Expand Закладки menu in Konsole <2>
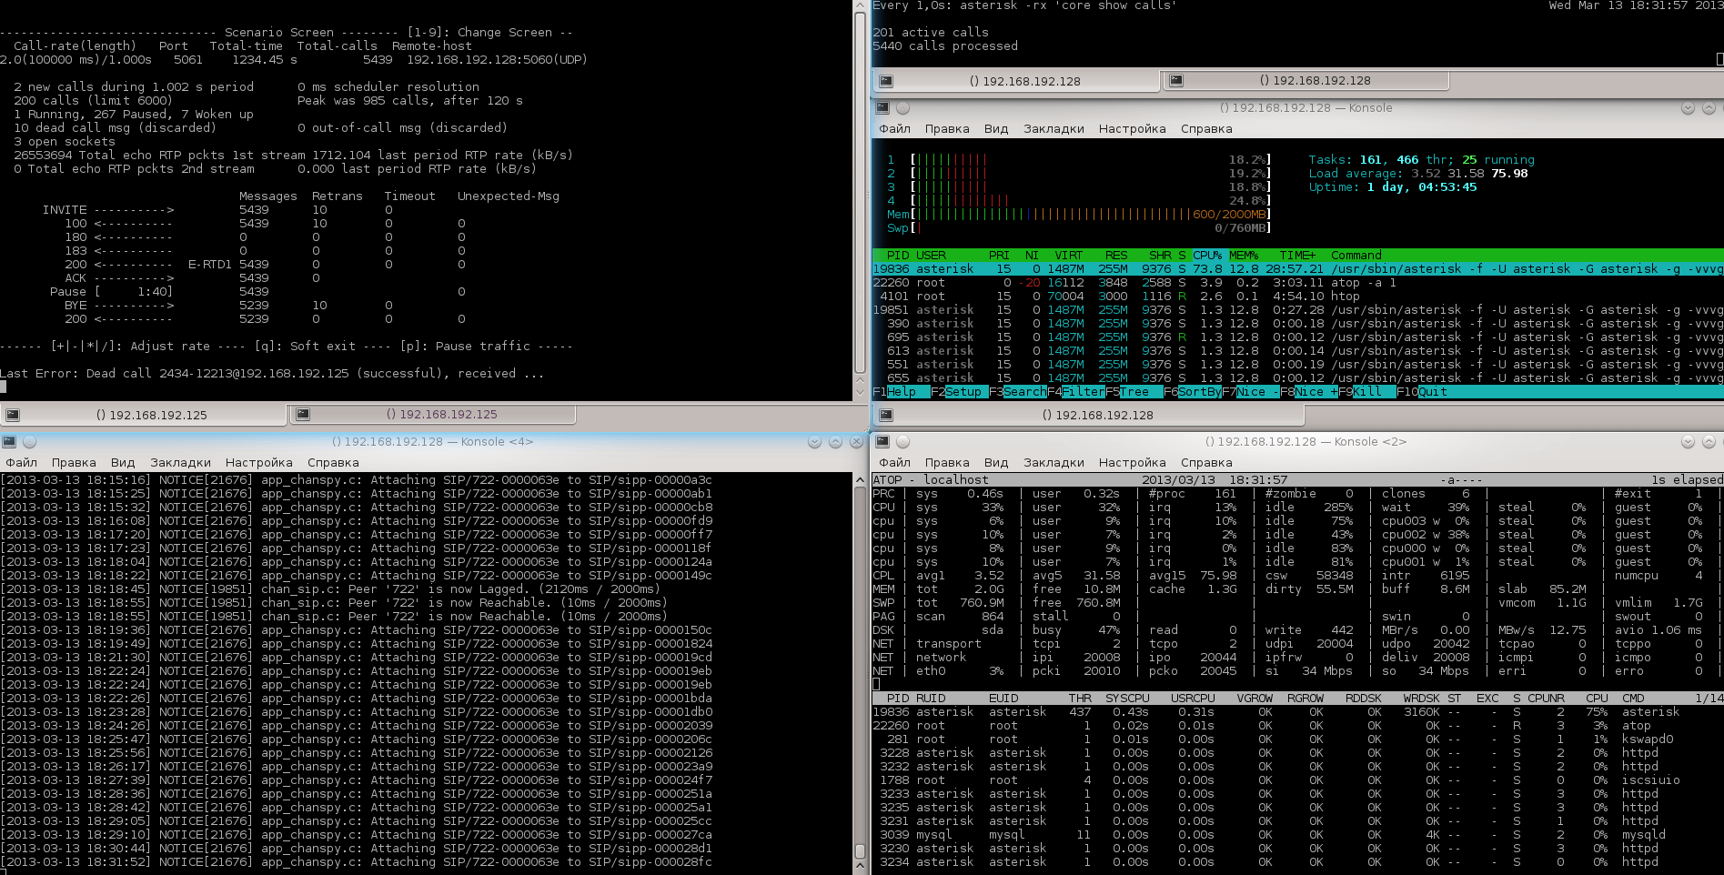Image resolution: width=1724 pixels, height=875 pixels. [1054, 463]
